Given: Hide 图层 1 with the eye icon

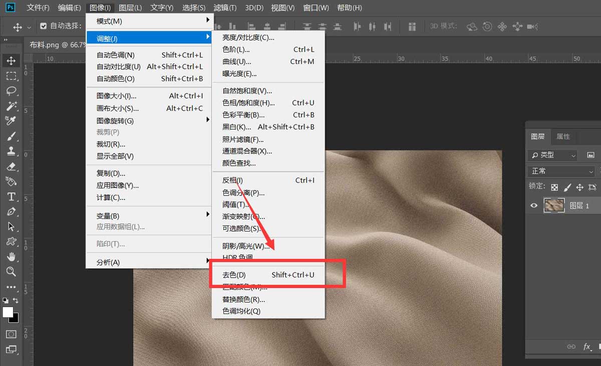Looking at the screenshot, I should click(x=534, y=205).
